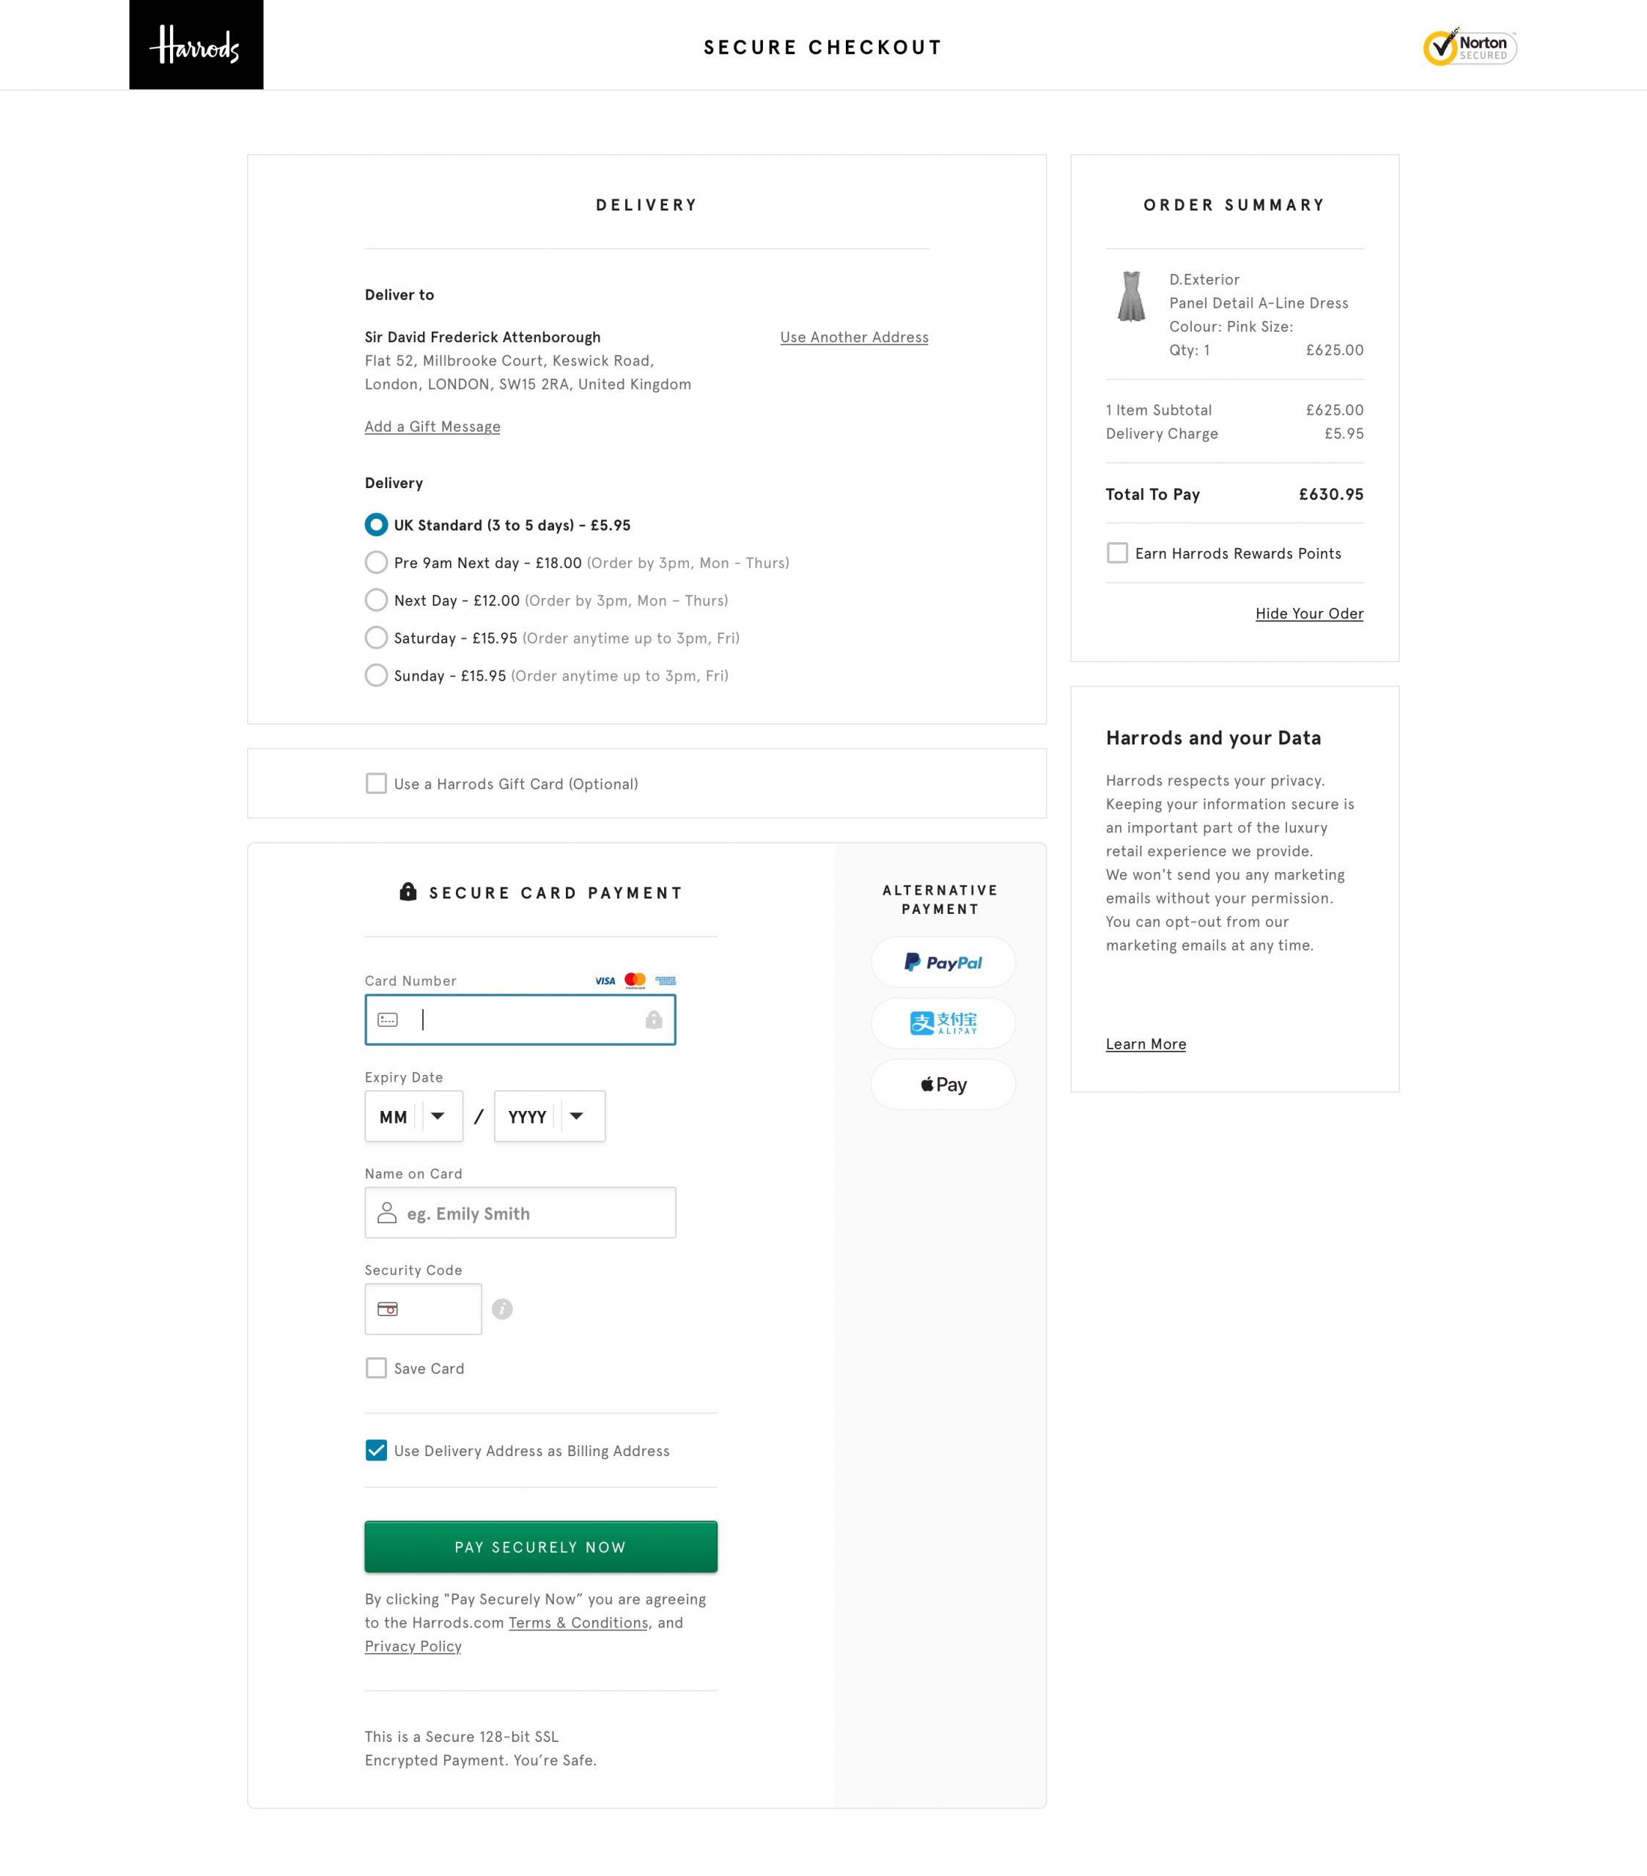Click the security code info icon
This screenshot has width=1647, height=1876.
502,1309
